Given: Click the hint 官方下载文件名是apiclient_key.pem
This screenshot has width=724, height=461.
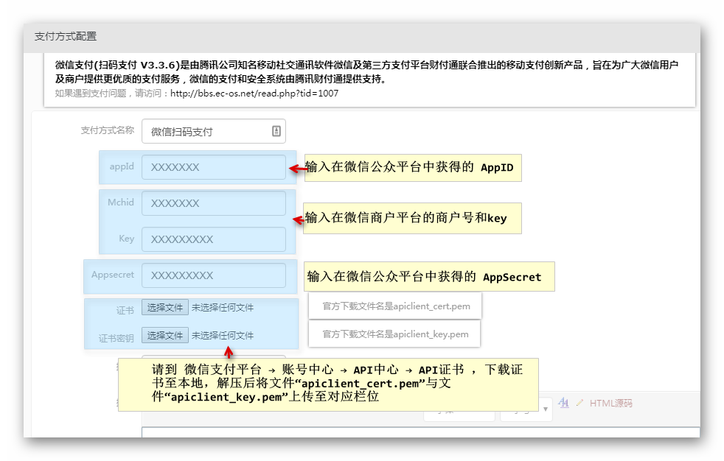Looking at the screenshot, I should point(395,334).
